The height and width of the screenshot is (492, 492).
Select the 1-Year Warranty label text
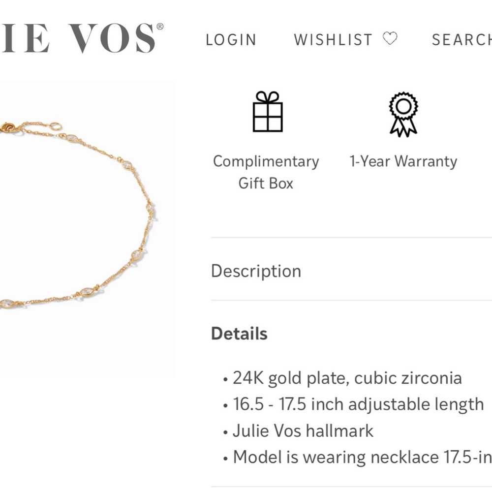[402, 161]
